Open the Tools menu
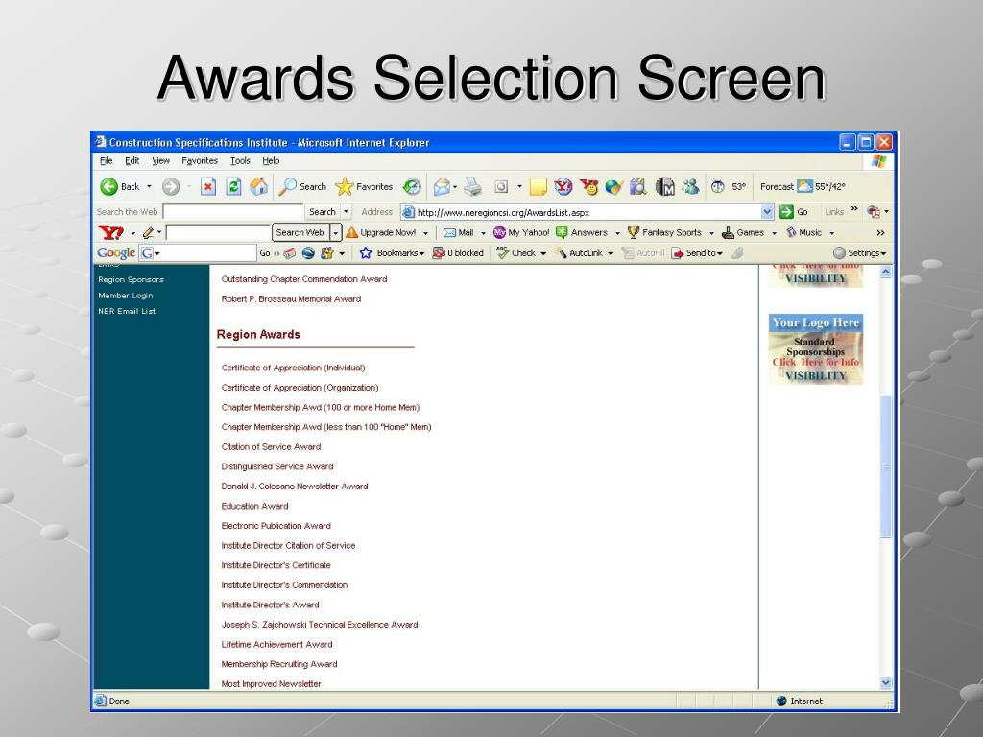This screenshot has width=983, height=737. coord(240,161)
